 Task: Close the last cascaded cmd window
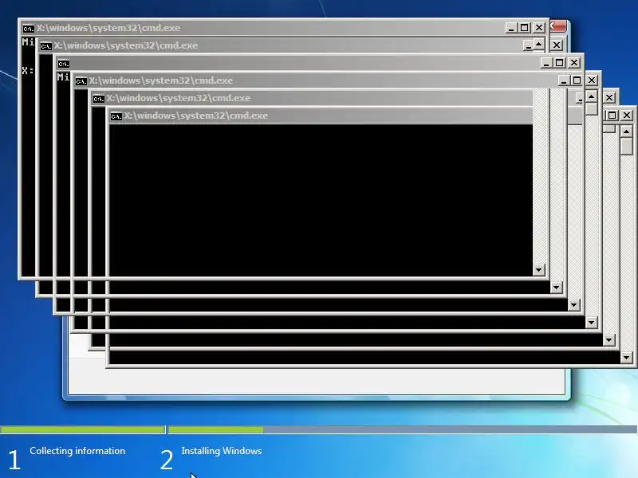coord(627,115)
